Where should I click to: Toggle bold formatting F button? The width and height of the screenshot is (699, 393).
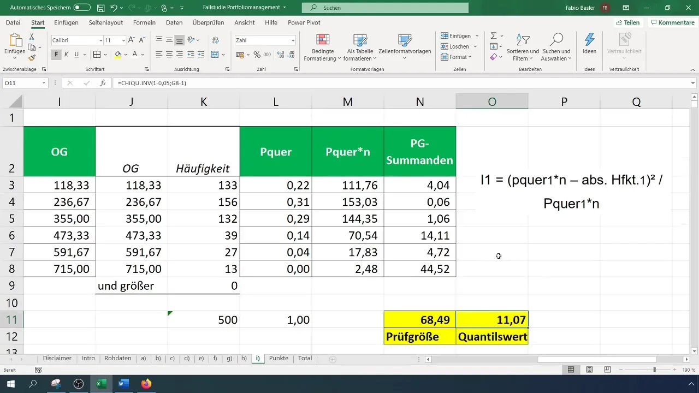pos(56,55)
